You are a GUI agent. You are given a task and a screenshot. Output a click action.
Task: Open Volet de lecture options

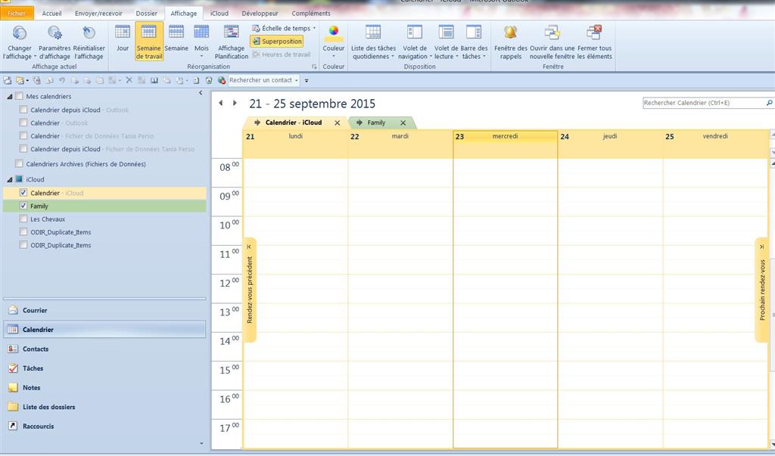(446, 42)
